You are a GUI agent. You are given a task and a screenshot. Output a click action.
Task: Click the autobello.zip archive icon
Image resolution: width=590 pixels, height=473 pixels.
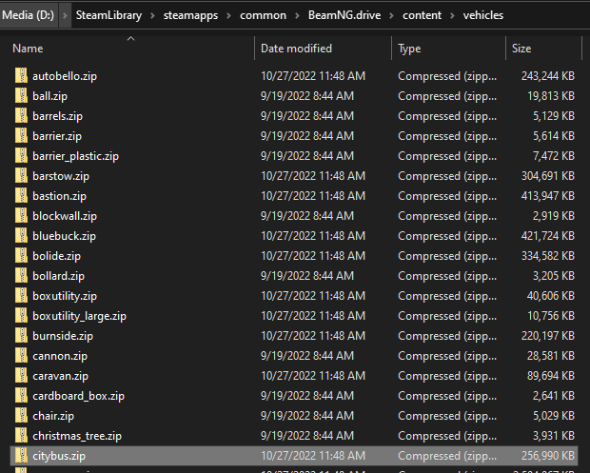(22, 75)
